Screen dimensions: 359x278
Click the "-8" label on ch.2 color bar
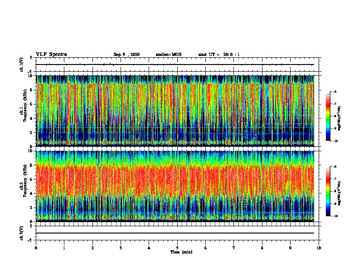click(x=335, y=191)
